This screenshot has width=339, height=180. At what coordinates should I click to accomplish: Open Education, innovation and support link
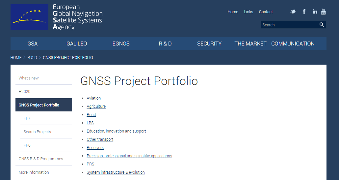[116, 131]
